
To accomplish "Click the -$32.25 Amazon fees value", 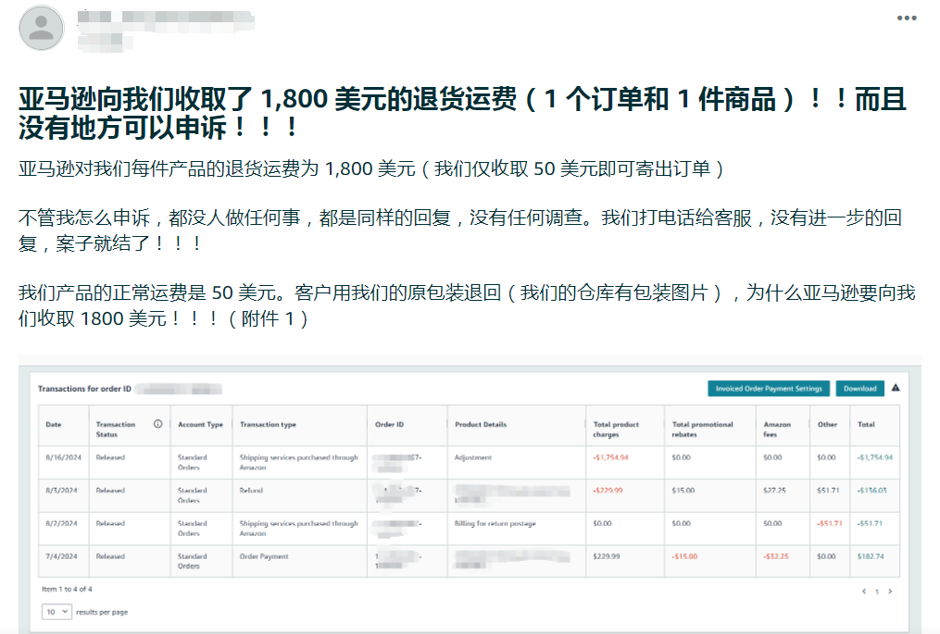I will pos(776,556).
